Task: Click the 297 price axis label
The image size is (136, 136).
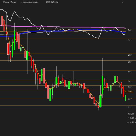Action: [129, 99]
